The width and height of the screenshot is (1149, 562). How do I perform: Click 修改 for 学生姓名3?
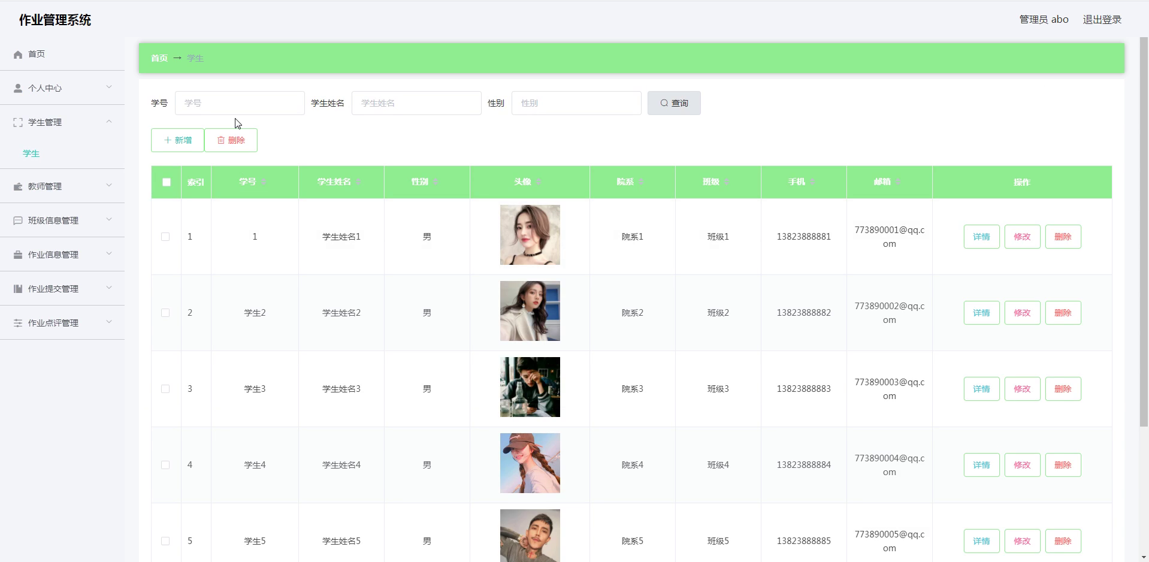click(1022, 389)
